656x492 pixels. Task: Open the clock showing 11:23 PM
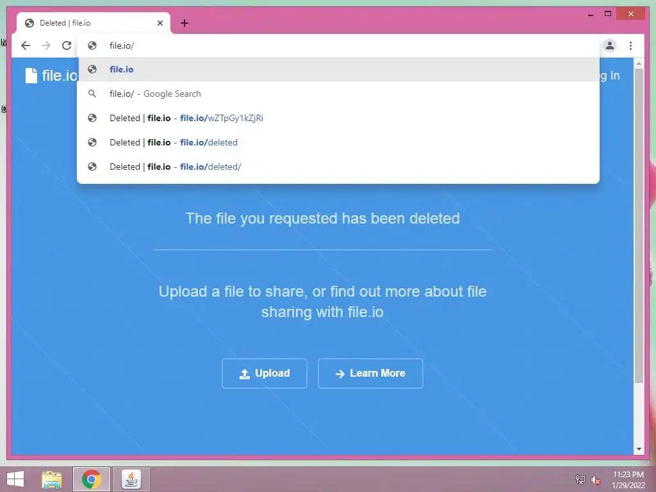click(x=628, y=479)
